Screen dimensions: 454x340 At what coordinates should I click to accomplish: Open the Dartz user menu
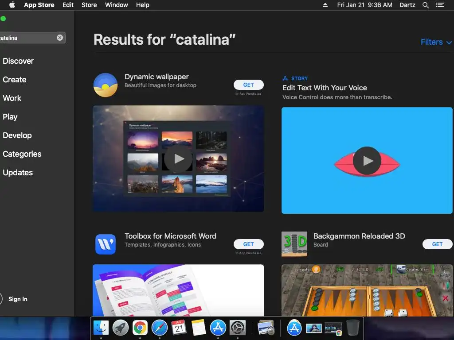(x=407, y=5)
